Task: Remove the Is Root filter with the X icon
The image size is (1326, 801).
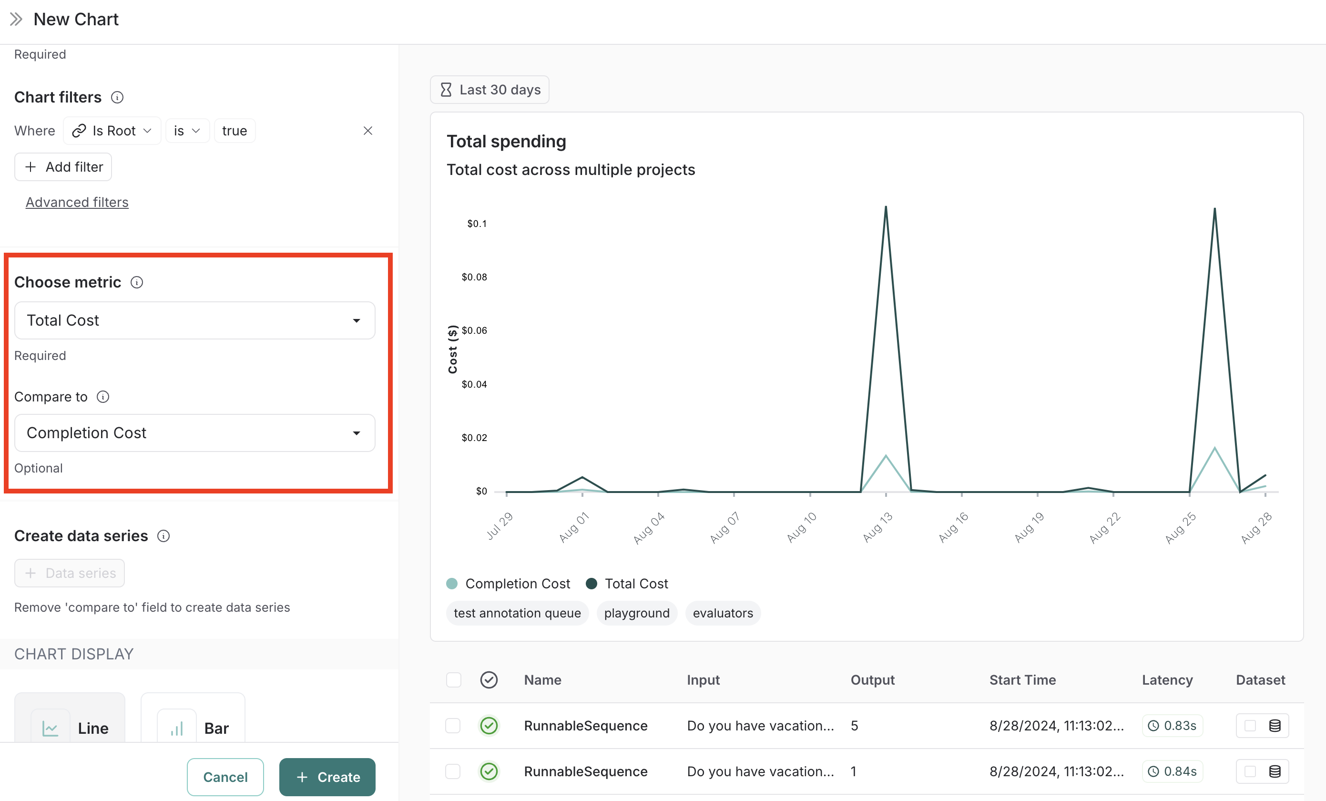Action: [368, 130]
